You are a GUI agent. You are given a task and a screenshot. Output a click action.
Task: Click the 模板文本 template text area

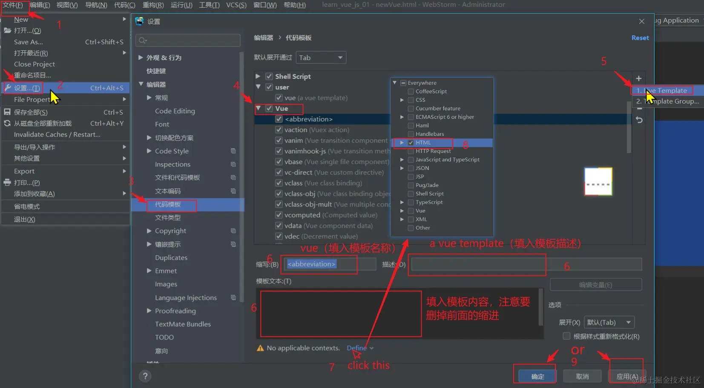point(399,313)
